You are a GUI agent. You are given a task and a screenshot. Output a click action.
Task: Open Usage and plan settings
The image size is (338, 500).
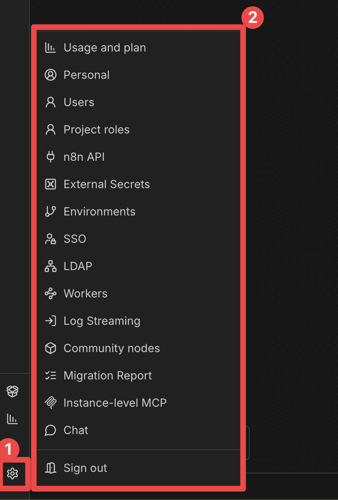[x=104, y=47]
